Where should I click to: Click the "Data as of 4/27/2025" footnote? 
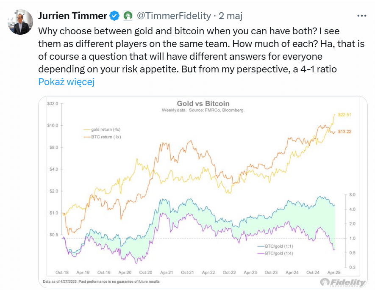(x=102, y=282)
